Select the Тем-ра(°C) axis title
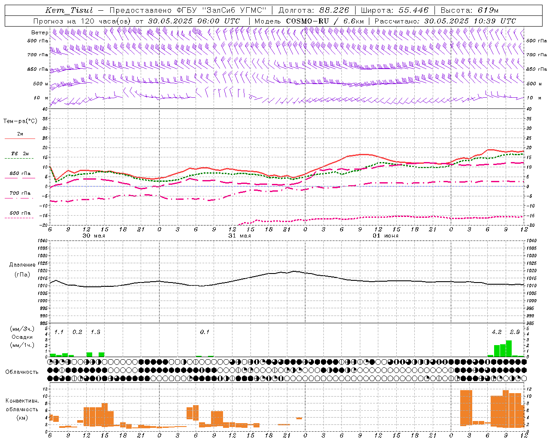 [20, 121]
